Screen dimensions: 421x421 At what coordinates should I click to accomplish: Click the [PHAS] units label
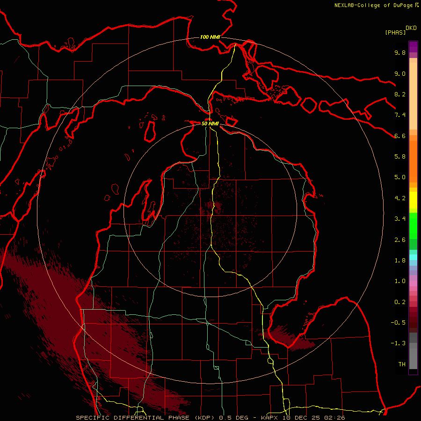pos(395,32)
